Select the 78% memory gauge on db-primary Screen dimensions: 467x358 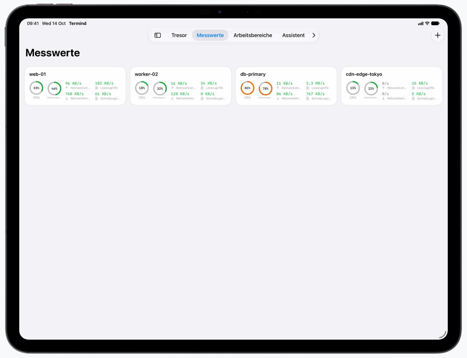coord(266,89)
